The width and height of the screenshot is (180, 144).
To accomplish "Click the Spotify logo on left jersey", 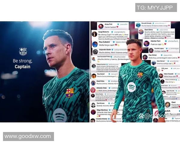I will coord(60,115).
